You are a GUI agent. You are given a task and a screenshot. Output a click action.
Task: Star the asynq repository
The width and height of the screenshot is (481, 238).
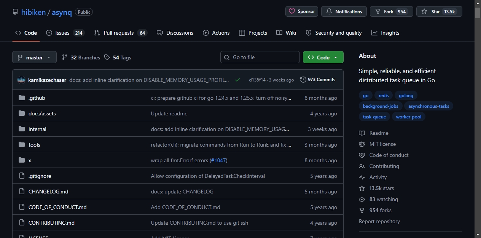coord(439,11)
